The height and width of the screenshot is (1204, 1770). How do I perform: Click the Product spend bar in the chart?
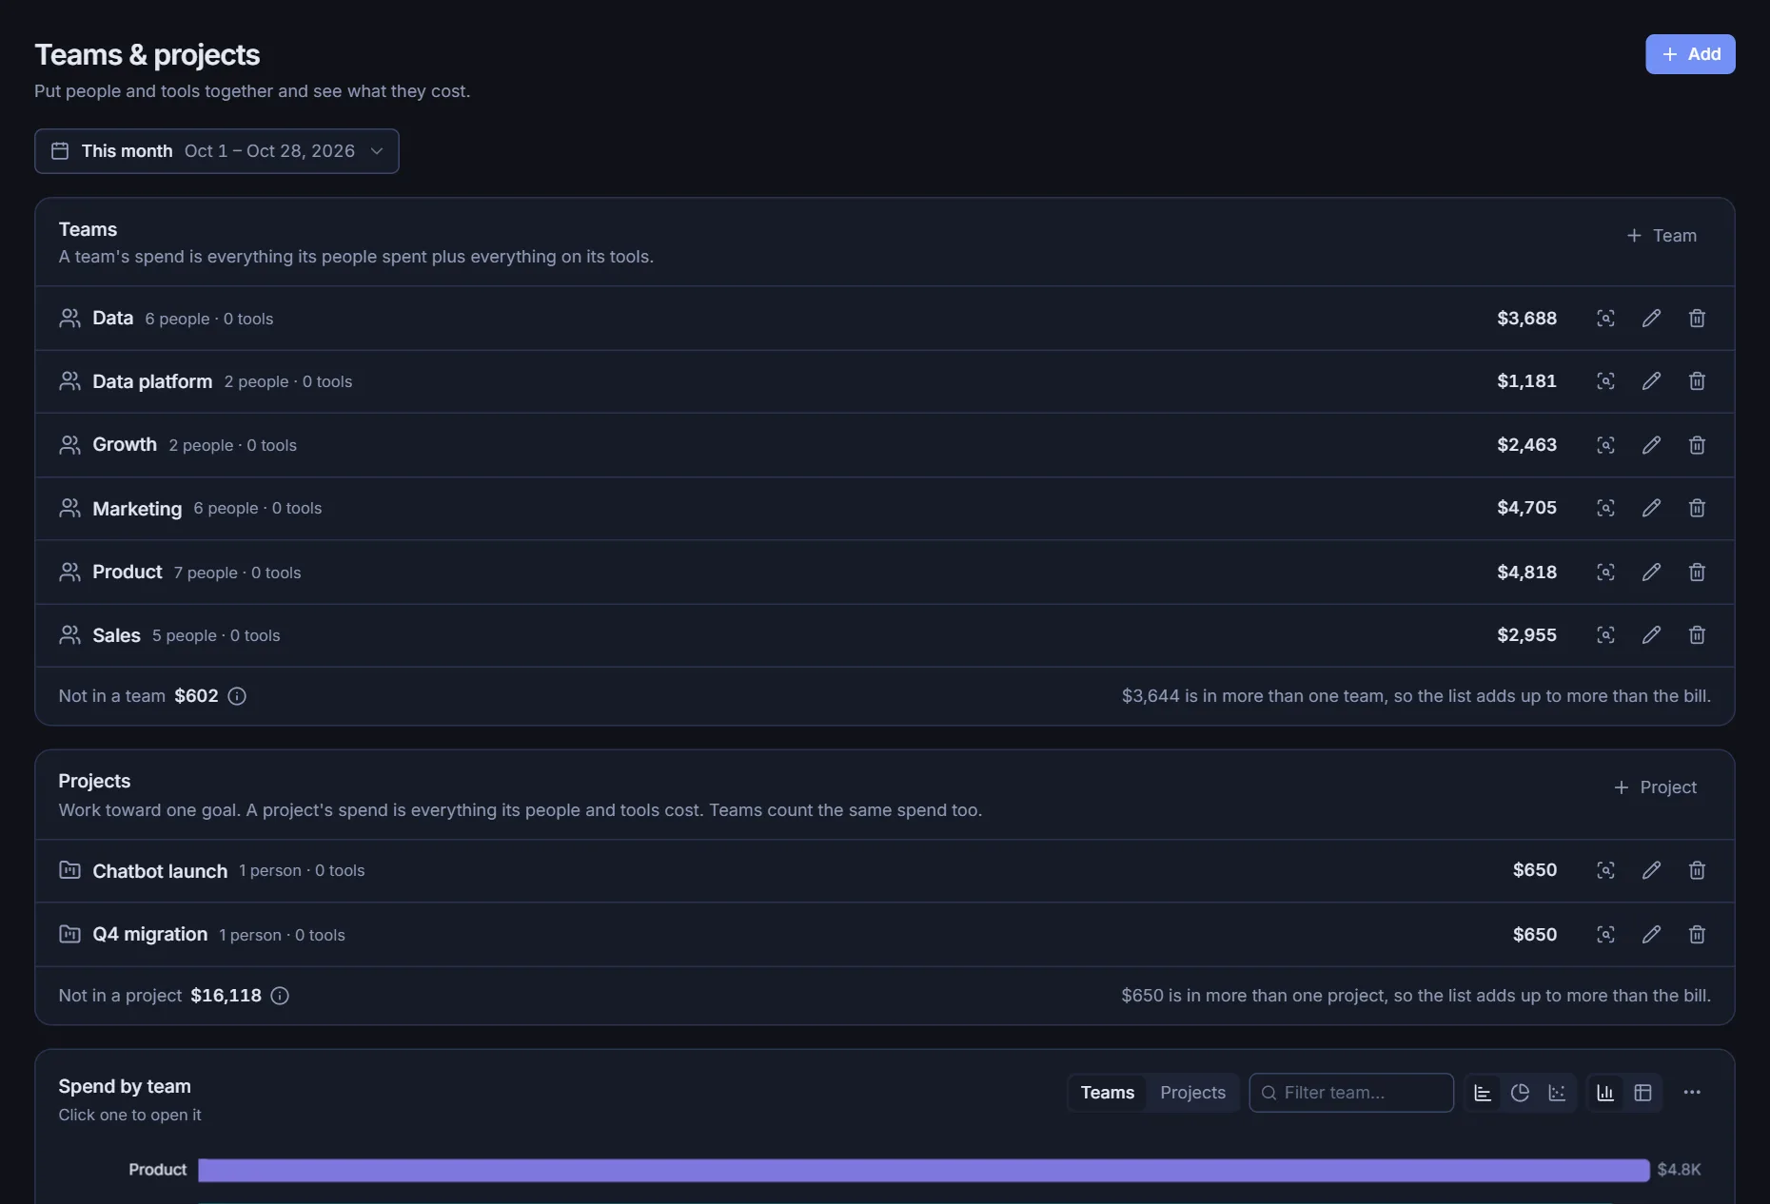click(x=923, y=1170)
